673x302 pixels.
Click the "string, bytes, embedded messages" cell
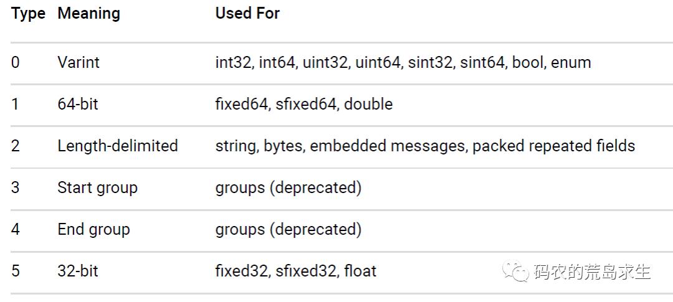[425, 146]
